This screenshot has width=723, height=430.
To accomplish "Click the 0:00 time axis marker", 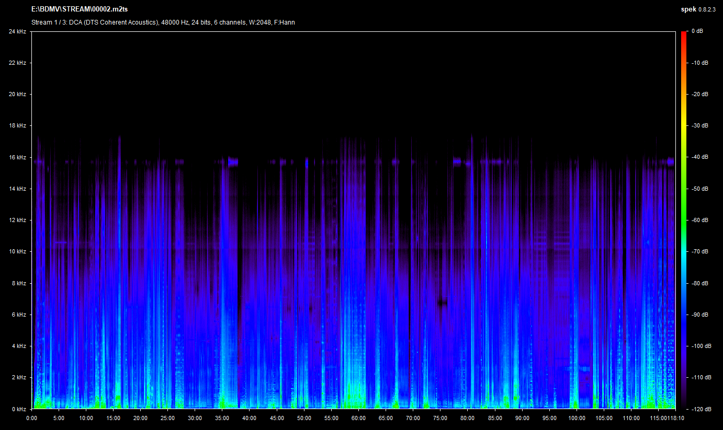I will click(x=31, y=418).
